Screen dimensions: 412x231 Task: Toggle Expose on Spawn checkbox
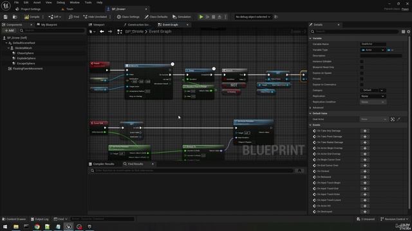(x=362, y=73)
